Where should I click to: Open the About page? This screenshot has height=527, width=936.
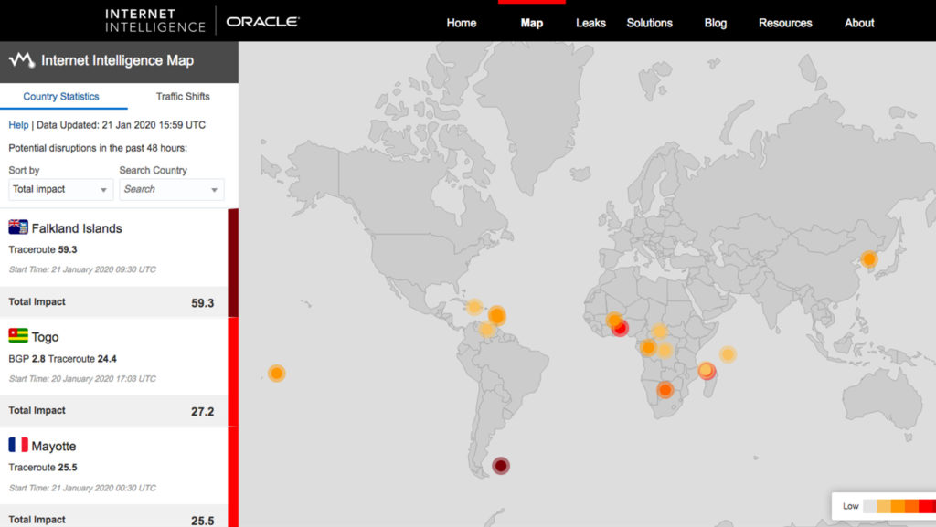click(859, 23)
